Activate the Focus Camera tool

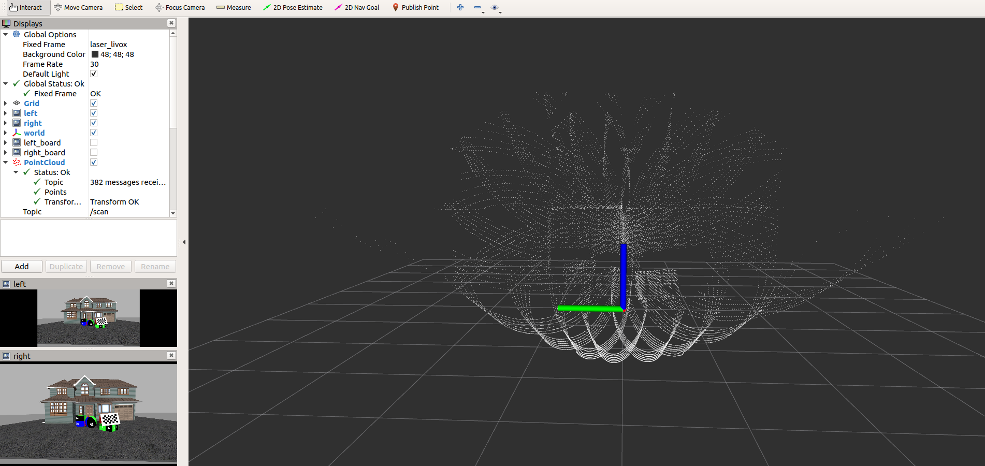point(180,7)
